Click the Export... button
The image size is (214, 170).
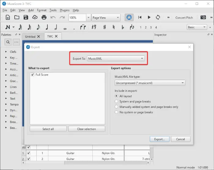(x=159, y=139)
